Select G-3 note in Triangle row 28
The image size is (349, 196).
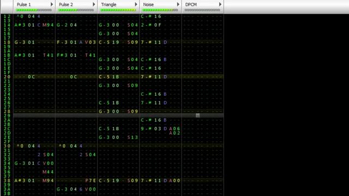click(104, 111)
